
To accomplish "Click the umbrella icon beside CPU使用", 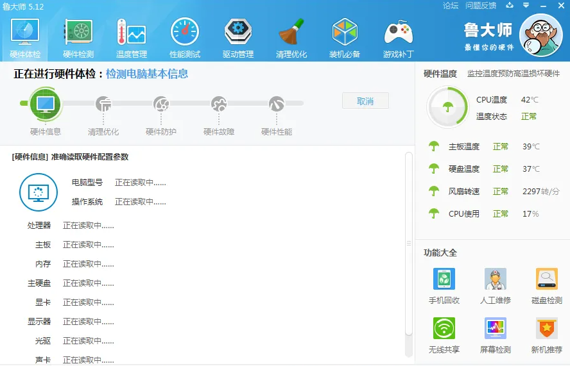I will click(434, 214).
